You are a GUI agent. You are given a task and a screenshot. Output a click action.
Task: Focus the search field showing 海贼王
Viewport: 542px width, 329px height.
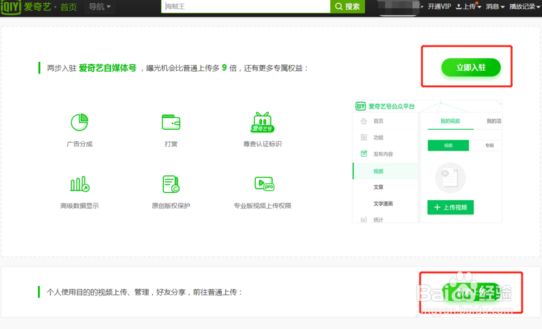coord(246,6)
